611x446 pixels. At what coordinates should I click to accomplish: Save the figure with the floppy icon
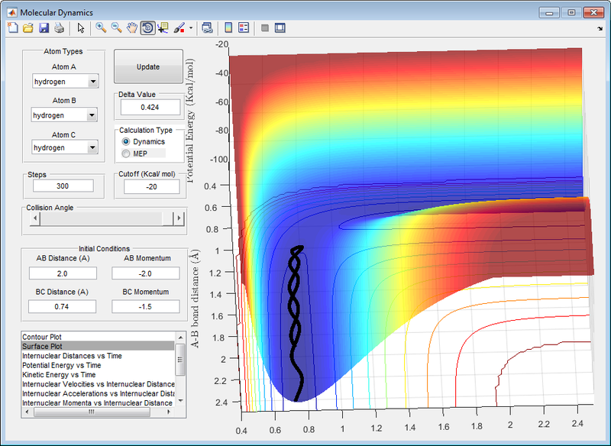pos(44,27)
